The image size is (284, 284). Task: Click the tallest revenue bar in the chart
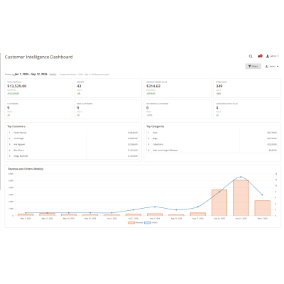point(241,198)
